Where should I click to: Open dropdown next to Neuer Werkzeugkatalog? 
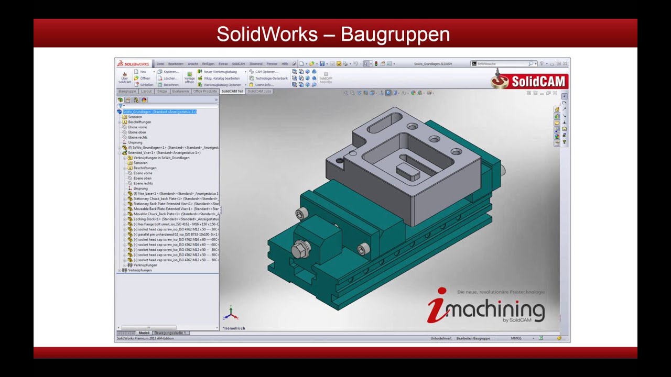pos(245,71)
